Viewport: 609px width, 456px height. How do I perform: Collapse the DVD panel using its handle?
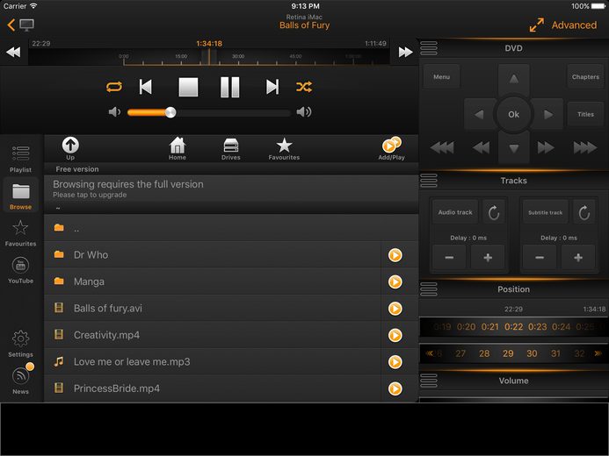coord(429,48)
